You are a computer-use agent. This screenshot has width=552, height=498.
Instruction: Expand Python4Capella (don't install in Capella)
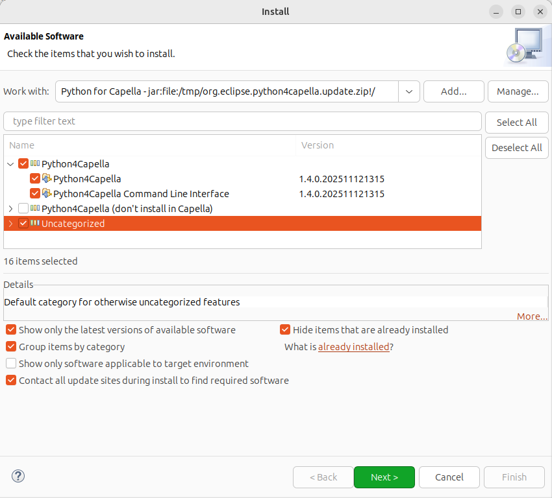(10, 209)
